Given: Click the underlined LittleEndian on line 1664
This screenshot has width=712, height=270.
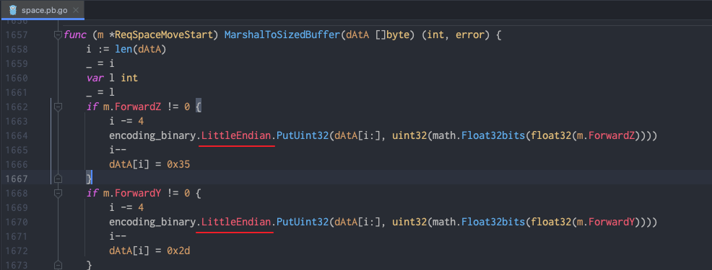Looking at the screenshot, I should click(236, 136).
